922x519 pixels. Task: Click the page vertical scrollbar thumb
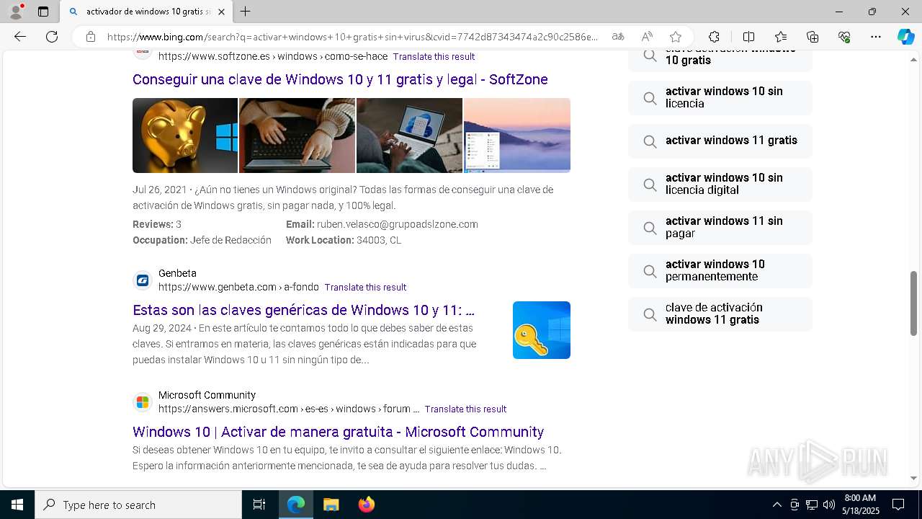[x=913, y=303]
